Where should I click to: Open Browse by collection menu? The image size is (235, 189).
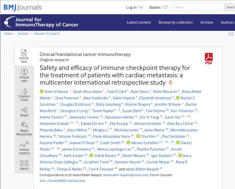(x=176, y=22)
